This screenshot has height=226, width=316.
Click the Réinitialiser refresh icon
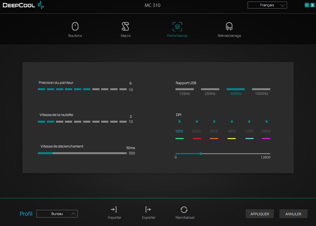(184, 210)
